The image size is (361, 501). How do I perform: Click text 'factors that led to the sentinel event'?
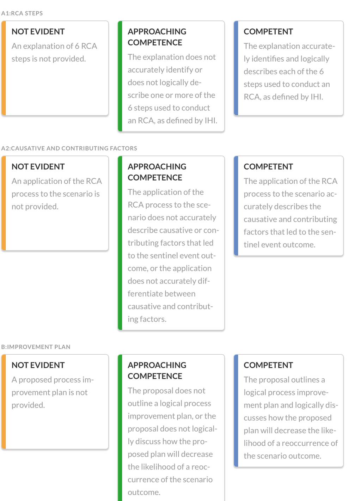point(290,238)
